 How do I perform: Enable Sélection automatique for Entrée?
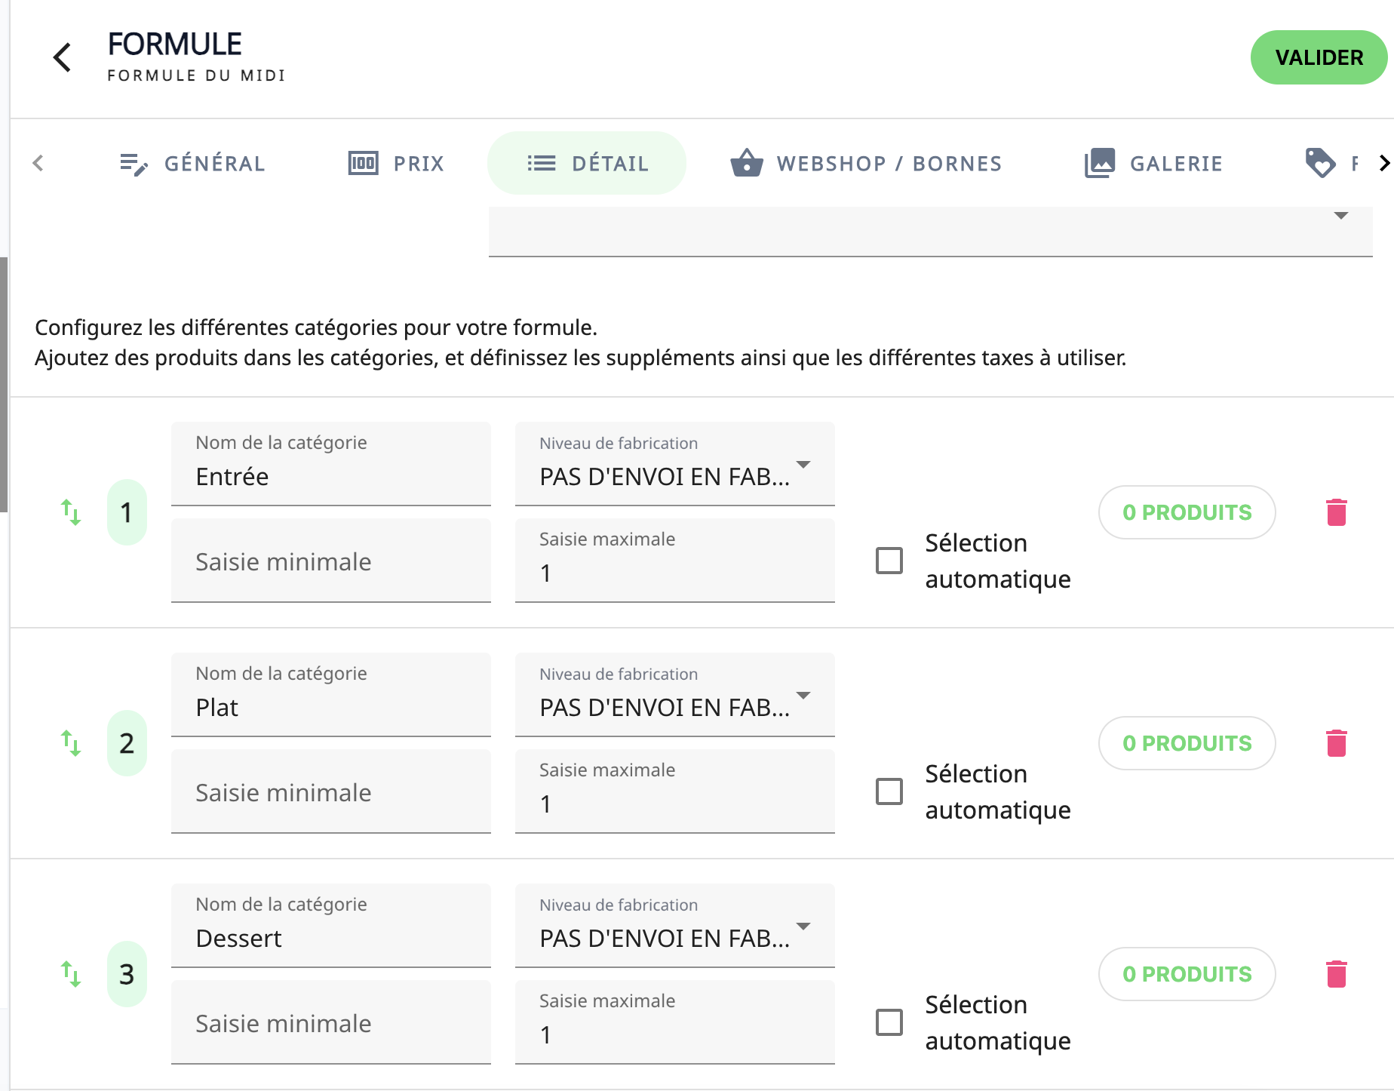tap(889, 561)
